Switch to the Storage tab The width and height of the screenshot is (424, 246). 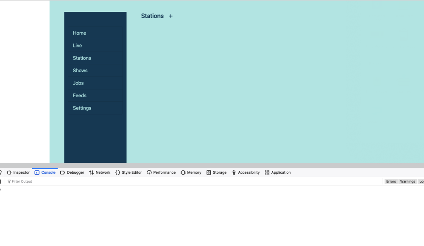216,172
